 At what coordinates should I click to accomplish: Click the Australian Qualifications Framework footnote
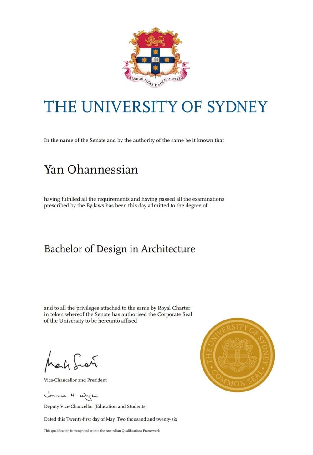[102, 431]
